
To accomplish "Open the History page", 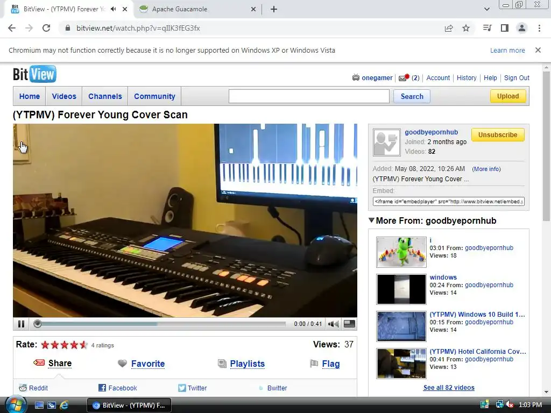I will [x=467, y=78].
